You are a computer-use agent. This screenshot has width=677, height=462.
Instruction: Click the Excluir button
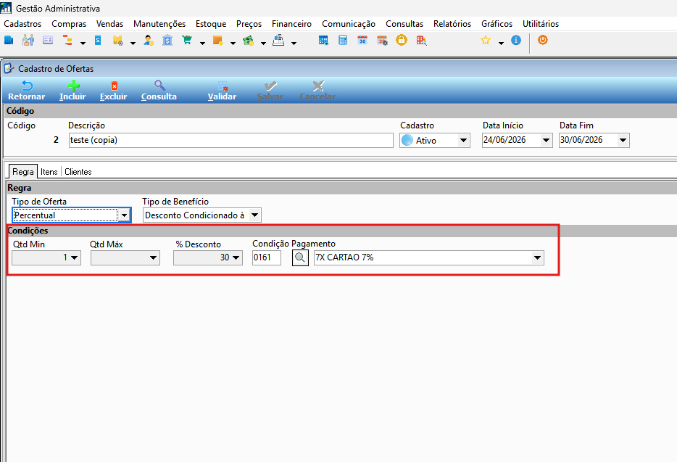pyautogui.click(x=114, y=91)
